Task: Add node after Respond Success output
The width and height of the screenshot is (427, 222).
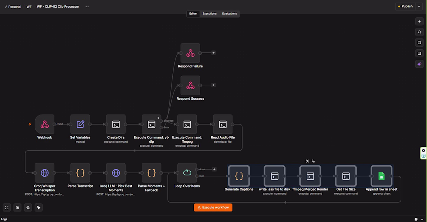Action: click(213, 85)
